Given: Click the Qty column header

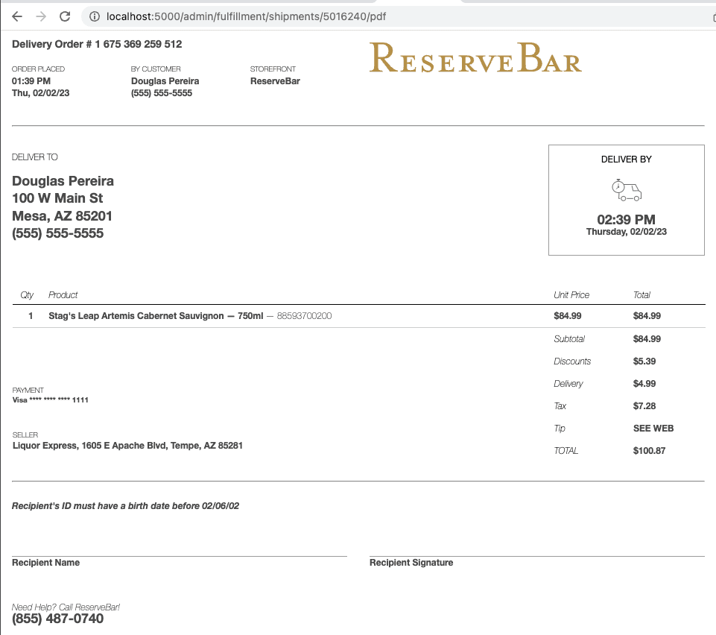Looking at the screenshot, I should tap(27, 295).
